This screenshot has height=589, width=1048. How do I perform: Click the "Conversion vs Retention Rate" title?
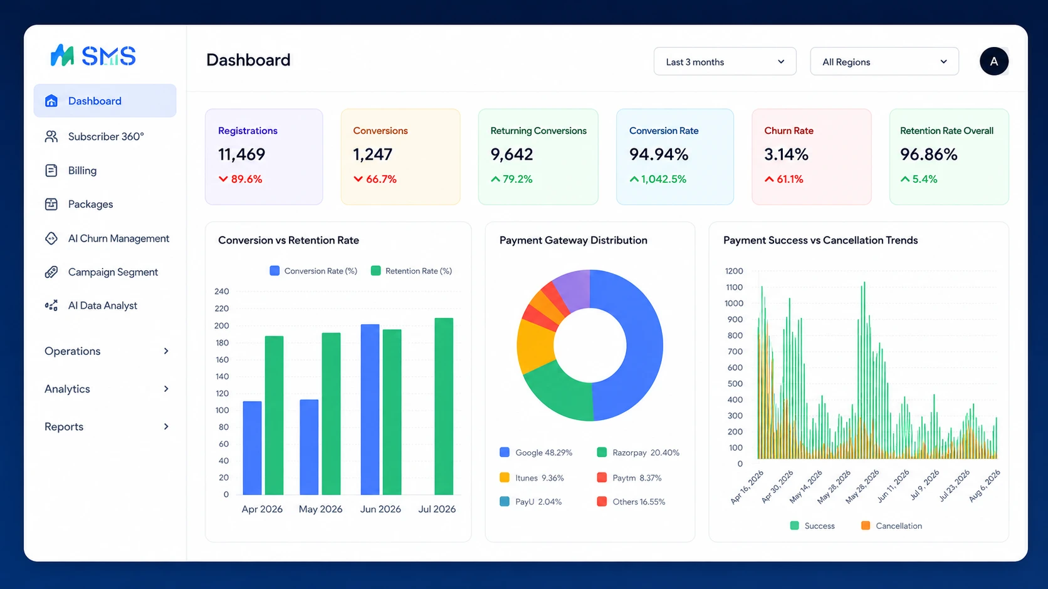pyautogui.click(x=288, y=240)
